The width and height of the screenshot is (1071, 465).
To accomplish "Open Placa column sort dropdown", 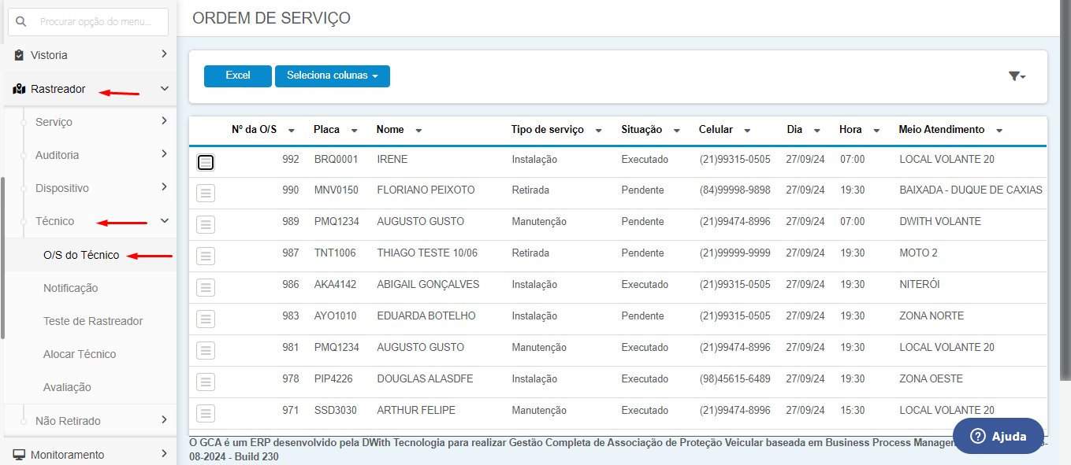I will tap(355, 131).
